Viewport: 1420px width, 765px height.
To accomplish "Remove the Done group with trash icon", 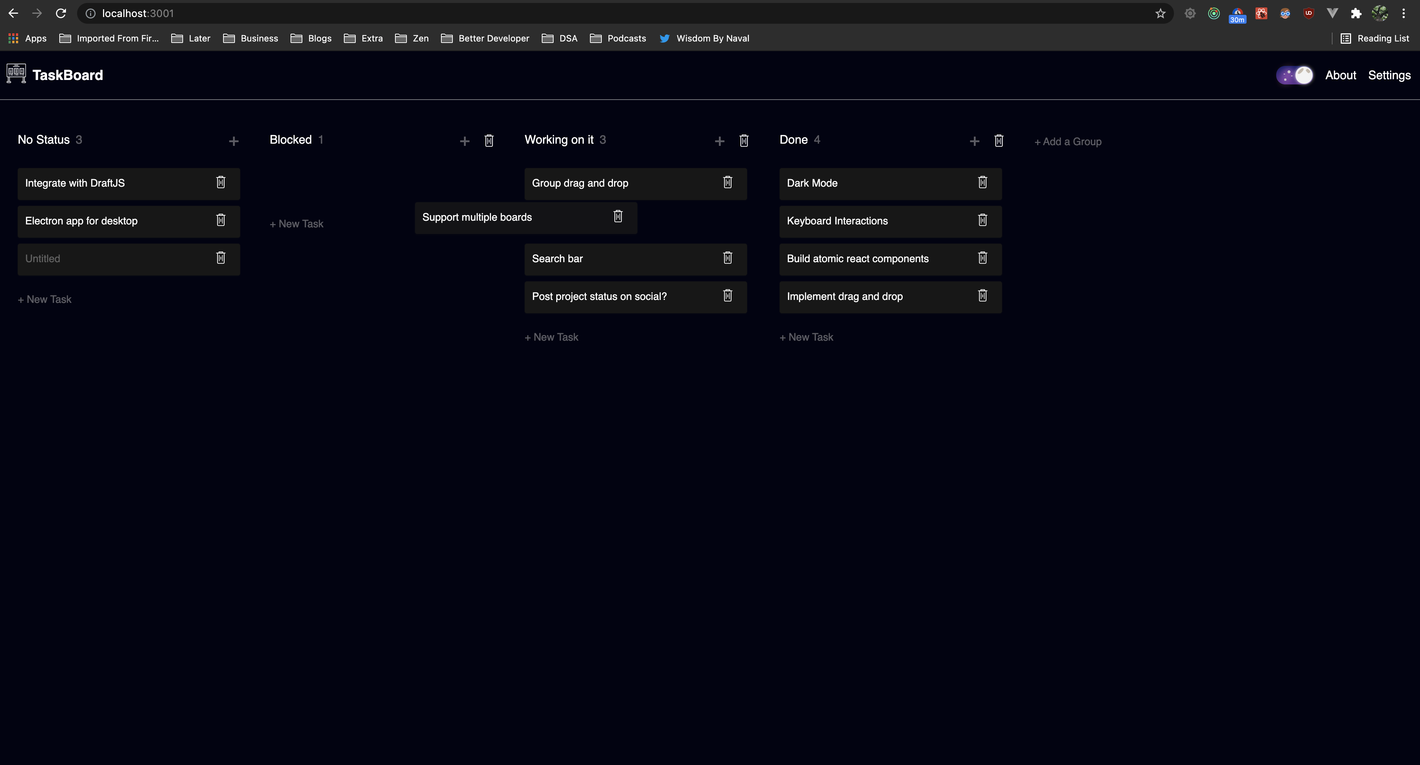I will pos(998,141).
